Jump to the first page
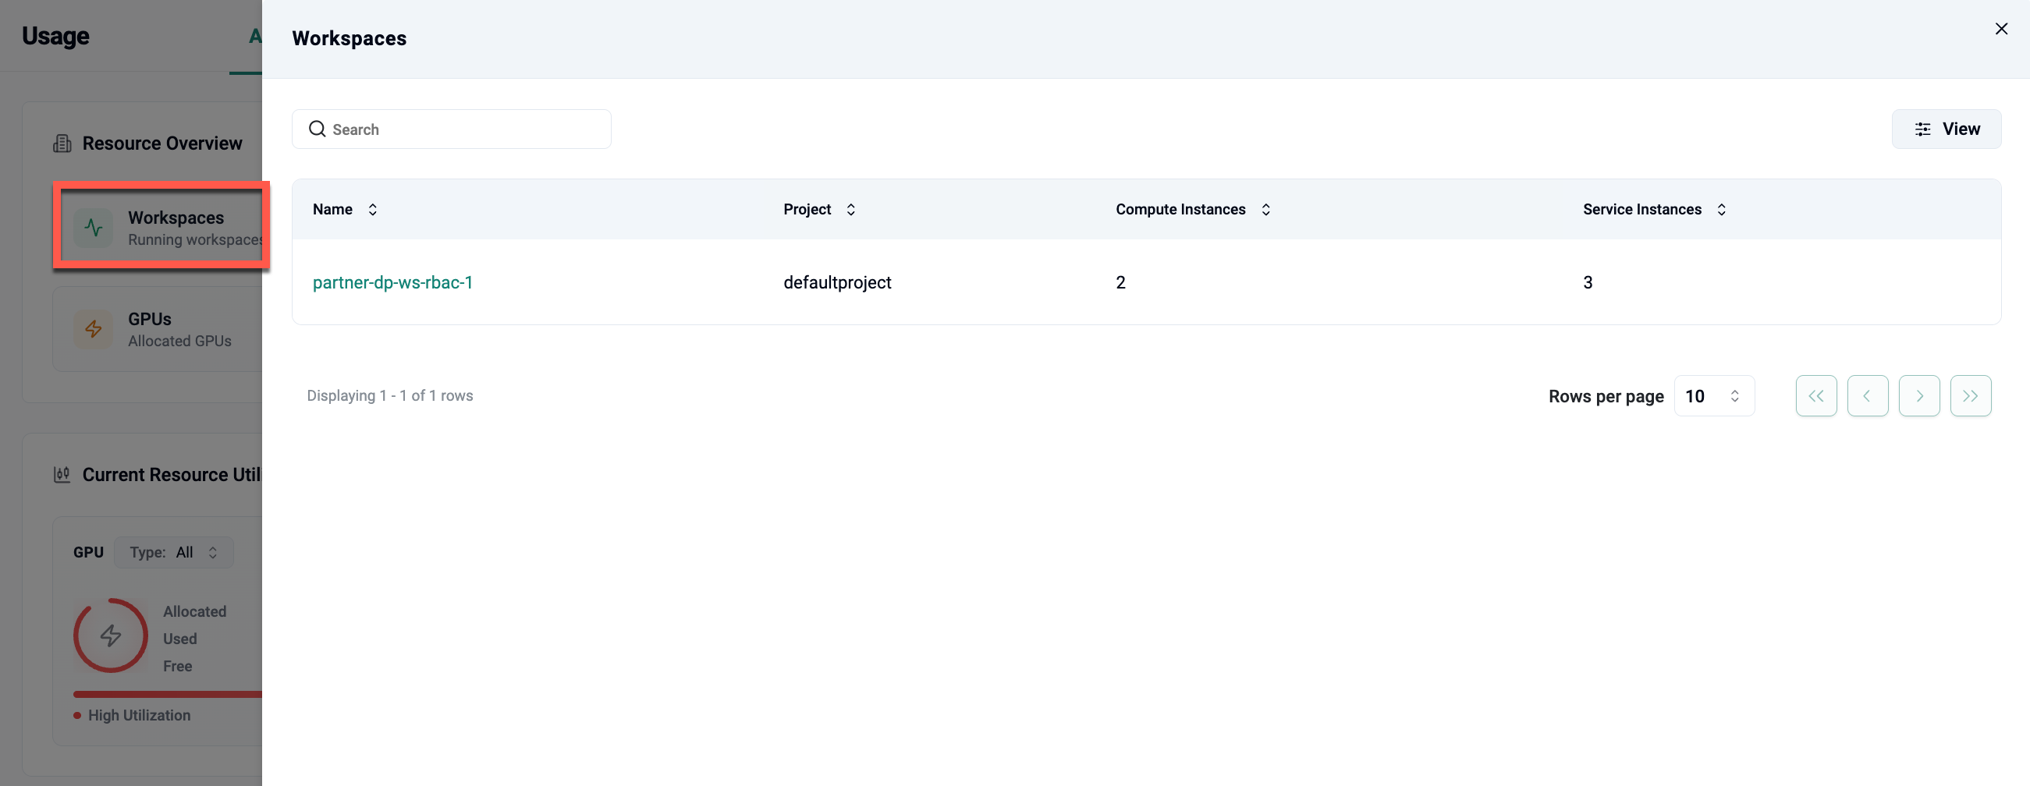The image size is (2030, 786). pyautogui.click(x=1815, y=396)
